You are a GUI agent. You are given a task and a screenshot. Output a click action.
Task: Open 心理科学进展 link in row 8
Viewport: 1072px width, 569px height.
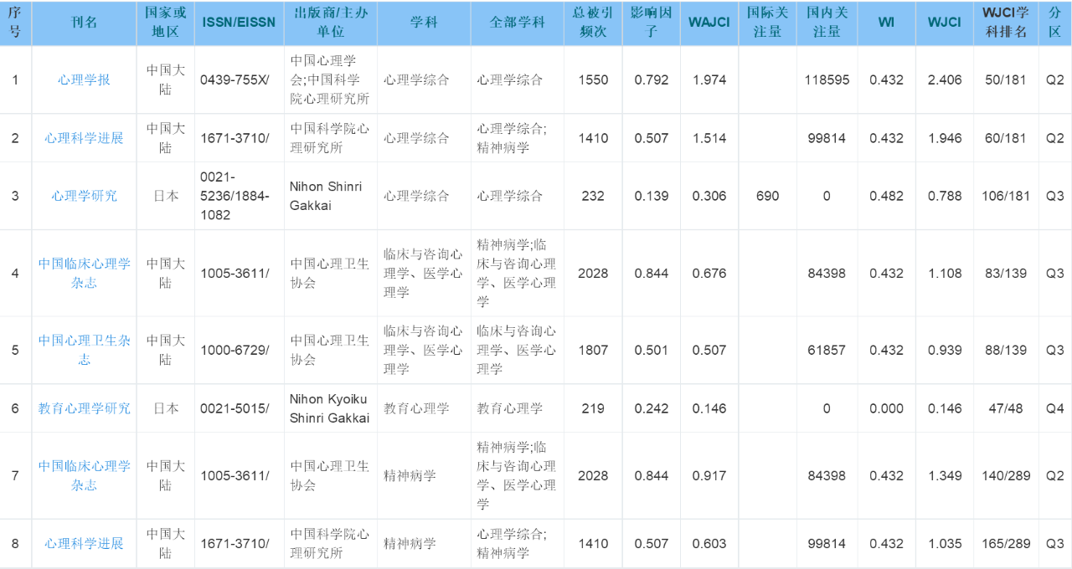84,544
